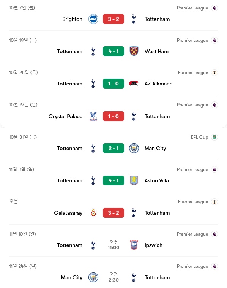Image resolution: width=227 pixels, height=288 pixels.
Task: Click the Aston Villa team name
Action: point(156,180)
